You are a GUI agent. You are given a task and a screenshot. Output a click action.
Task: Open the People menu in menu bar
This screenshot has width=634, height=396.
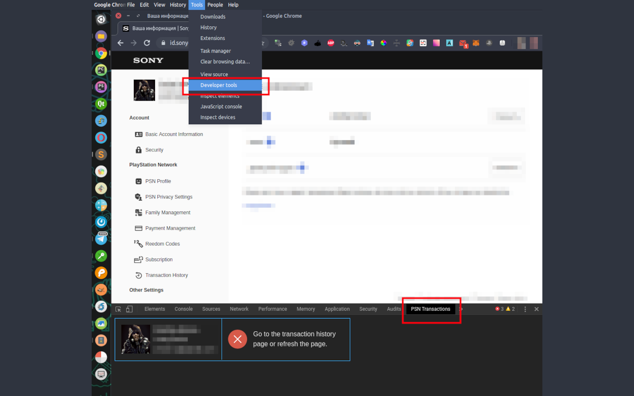click(215, 5)
